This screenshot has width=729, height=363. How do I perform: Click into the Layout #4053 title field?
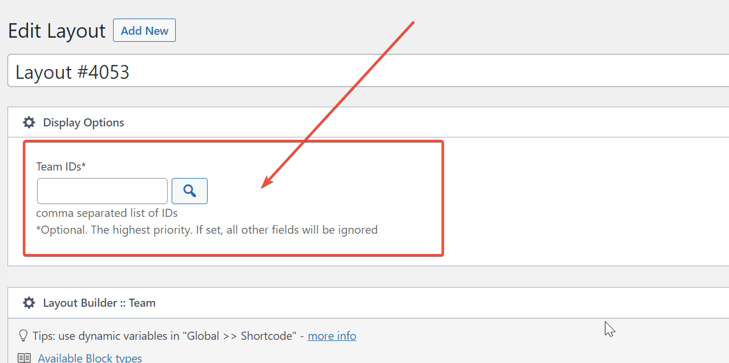click(x=368, y=71)
